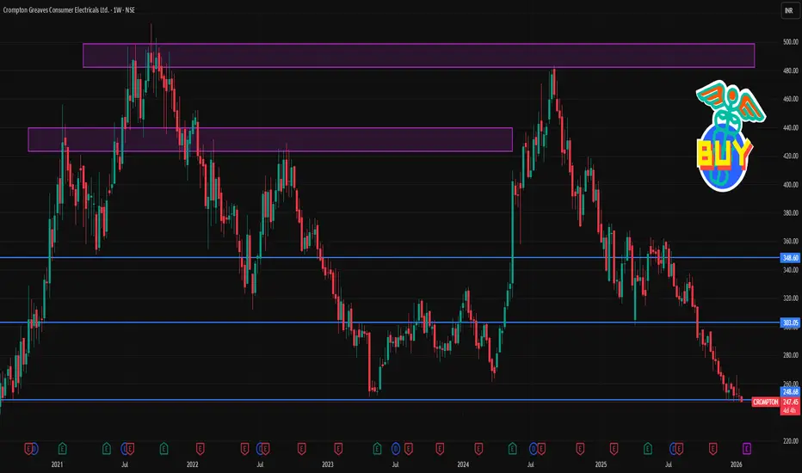Open the red earnings marker just before 2023
The height and width of the screenshot is (473, 802).
click(301, 449)
